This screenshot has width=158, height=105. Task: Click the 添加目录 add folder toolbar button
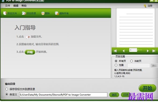pos(29,13)
